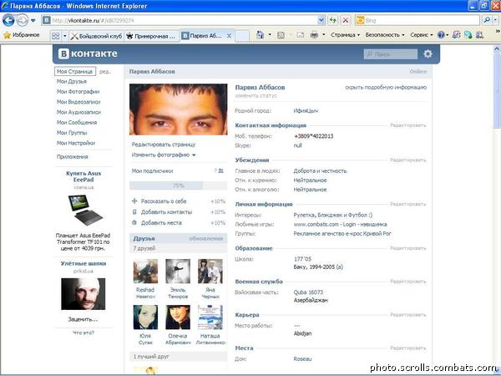Viewport: 501px width, 376px height.
Task: Click the Read Mail envelope icon
Action: click(301, 35)
